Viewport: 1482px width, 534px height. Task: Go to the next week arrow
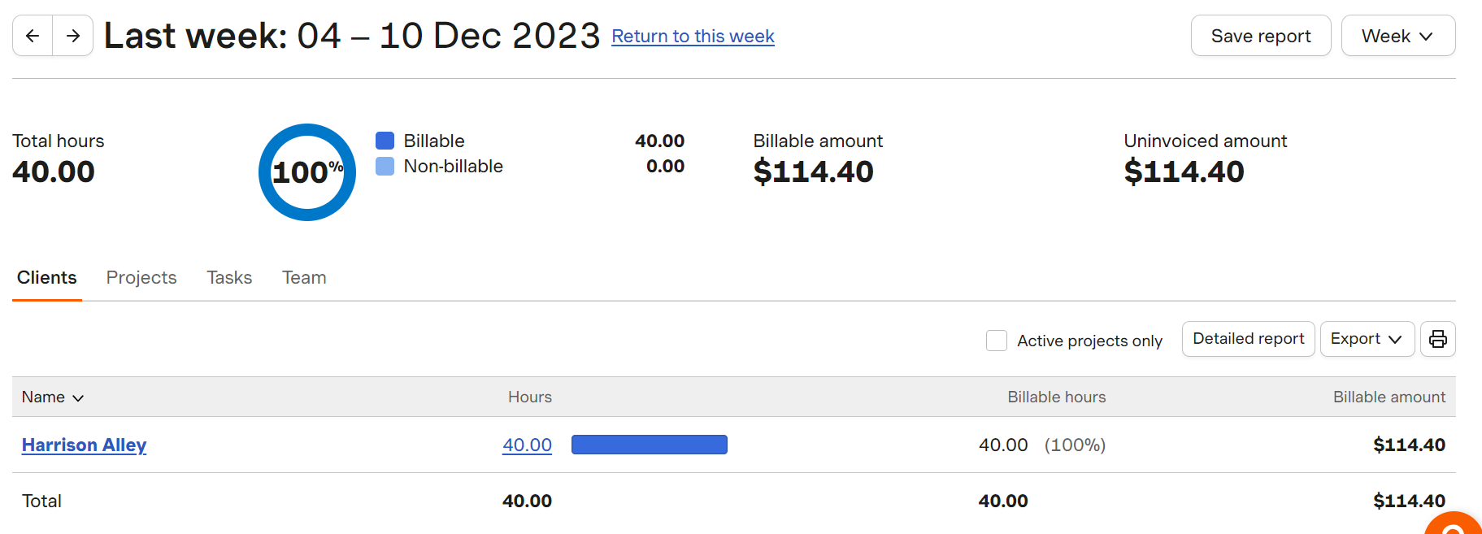(73, 36)
